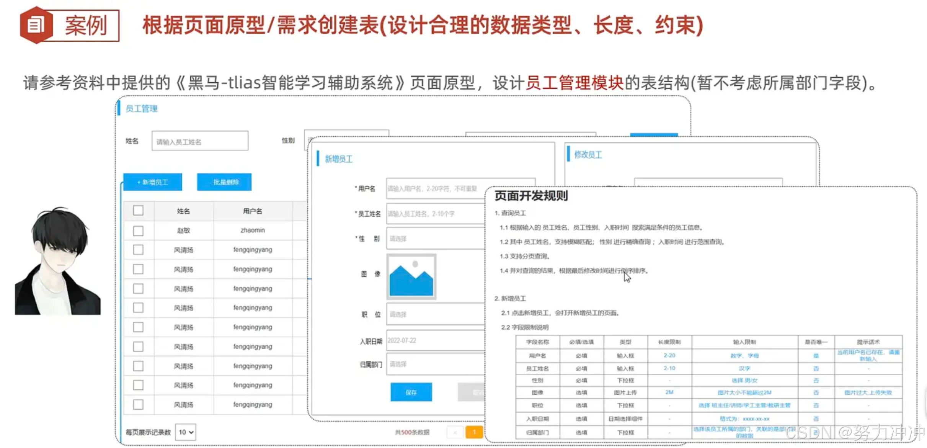The height and width of the screenshot is (448, 927).
Task: Open the records-per-page dropdown showing 10
Action: pos(186,432)
